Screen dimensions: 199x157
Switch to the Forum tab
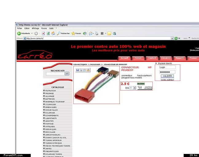point(138,58)
